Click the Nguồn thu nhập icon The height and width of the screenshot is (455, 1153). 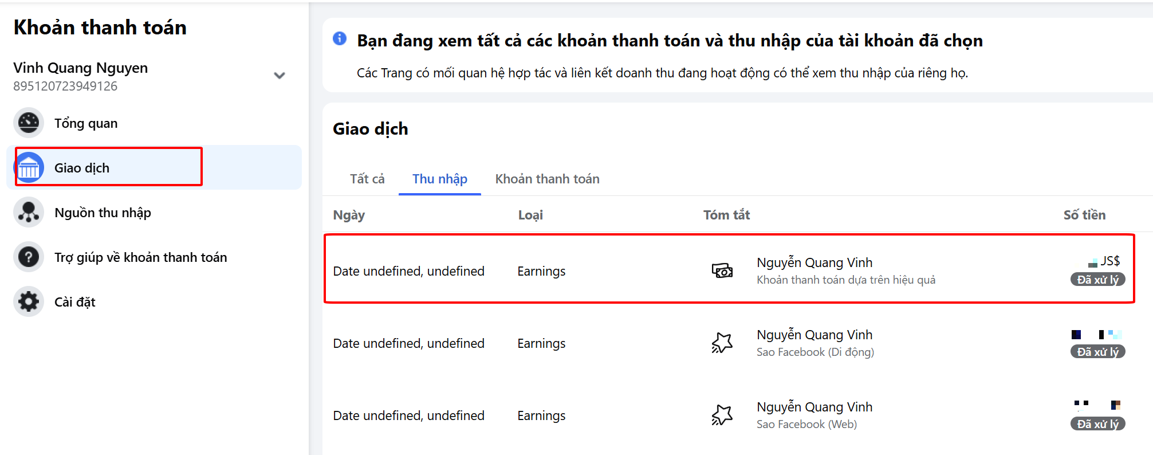pyautogui.click(x=29, y=213)
